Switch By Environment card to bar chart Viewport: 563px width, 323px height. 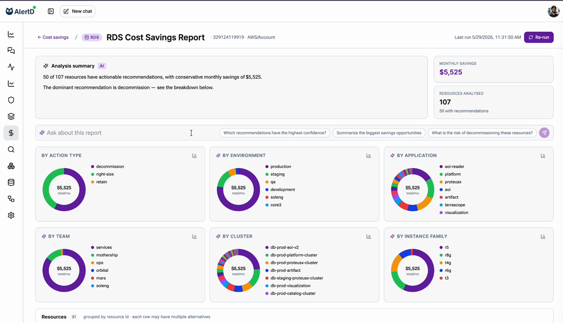(369, 155)
